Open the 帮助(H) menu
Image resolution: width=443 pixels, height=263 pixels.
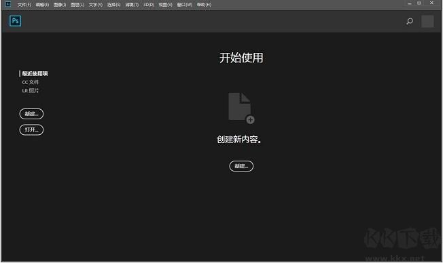204,5
